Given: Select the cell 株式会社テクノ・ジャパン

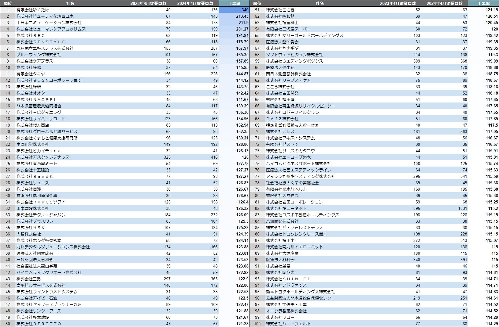Looking at the screenshot, I should click(x=41, y=215).
